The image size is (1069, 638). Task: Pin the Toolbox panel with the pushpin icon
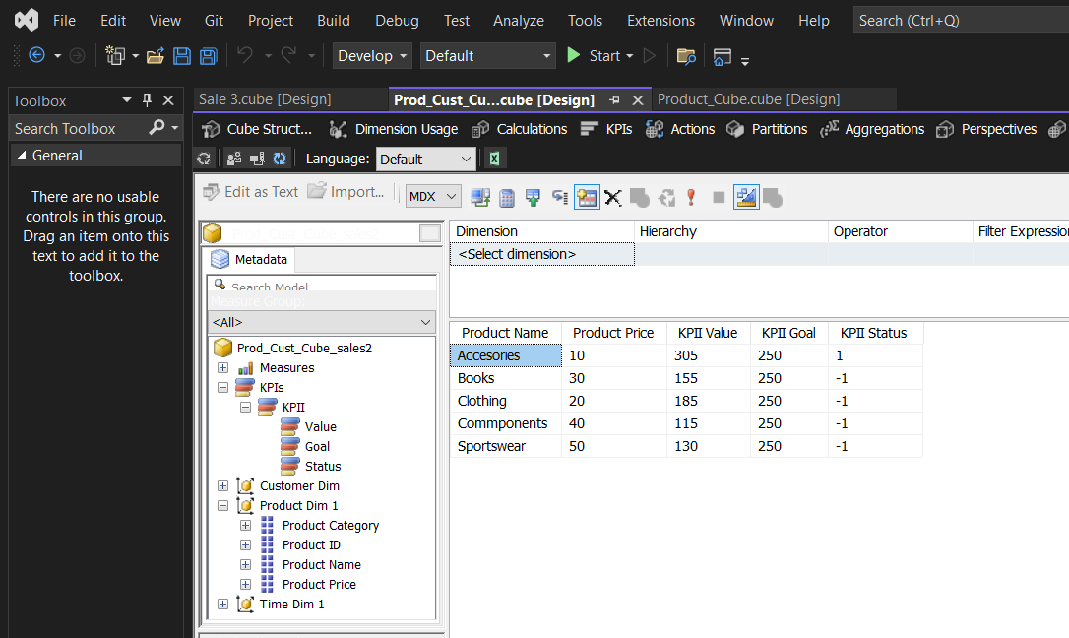pos(147,100)
